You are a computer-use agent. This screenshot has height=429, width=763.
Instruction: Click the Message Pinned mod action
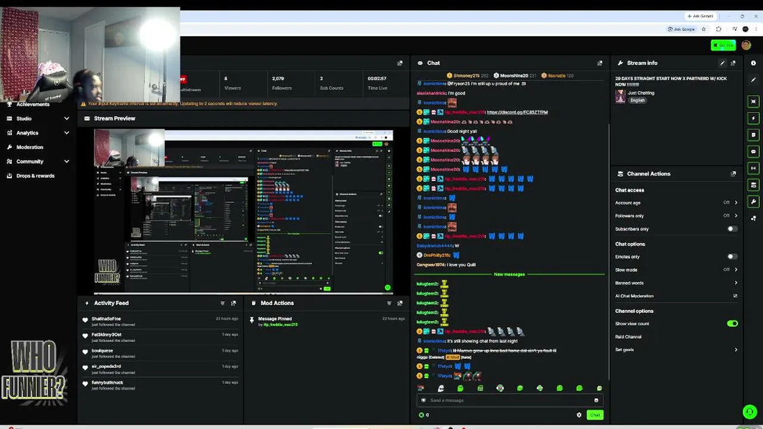pos(328,321)
